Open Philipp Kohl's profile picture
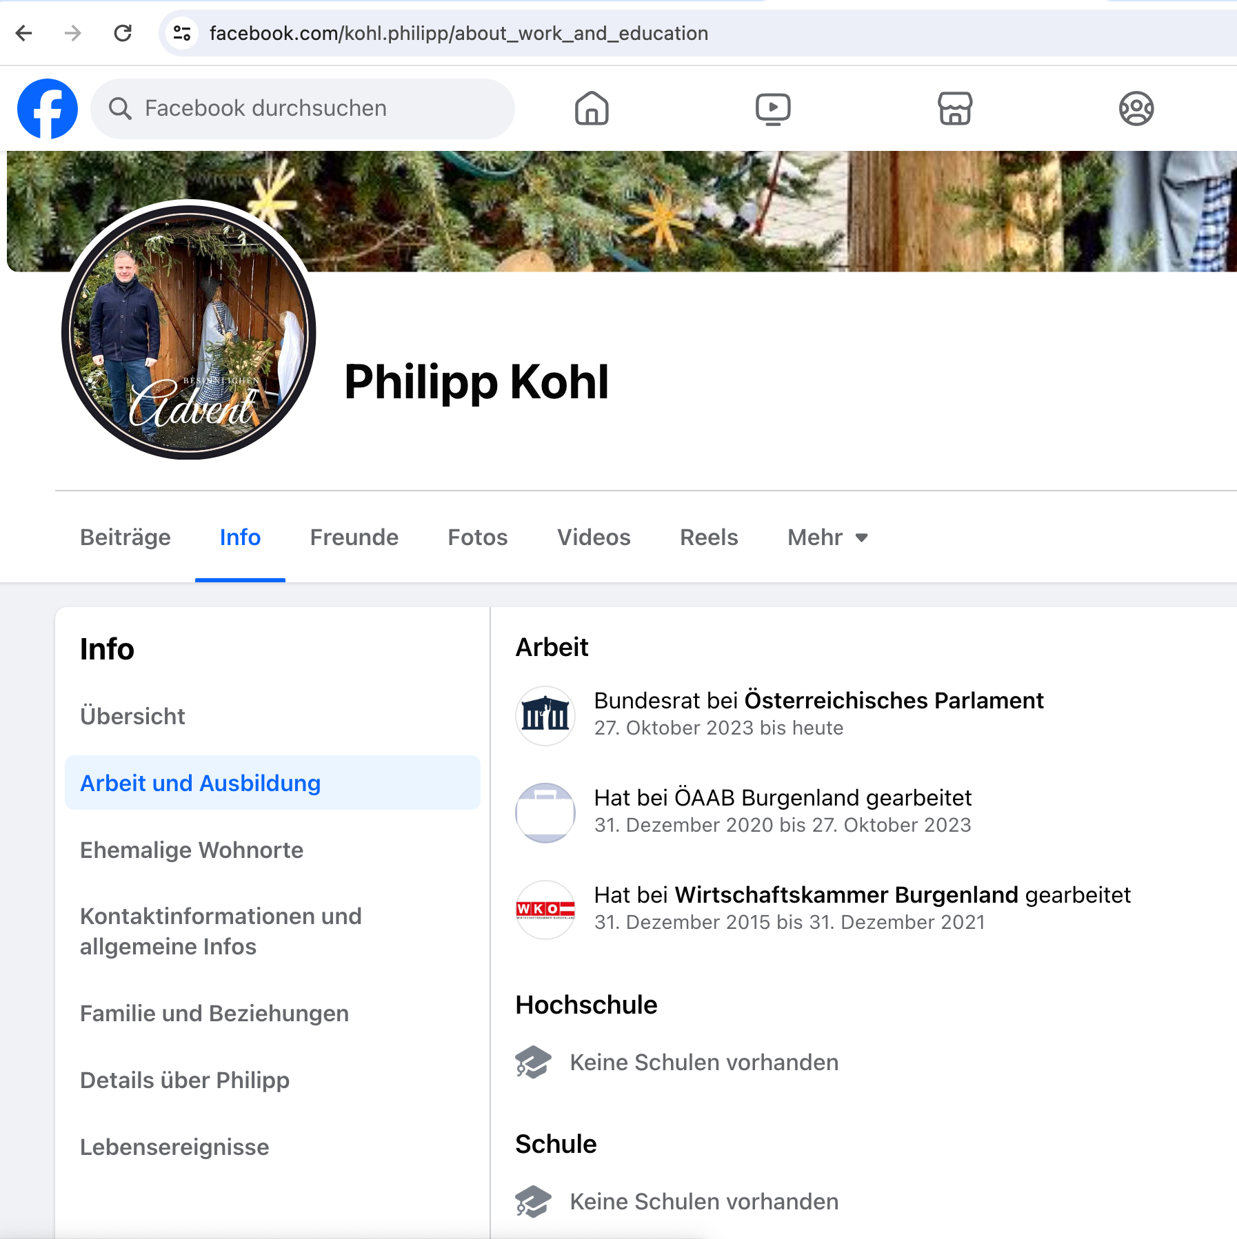This screenshot has height=1239, width=1237. tap(189, 332)
